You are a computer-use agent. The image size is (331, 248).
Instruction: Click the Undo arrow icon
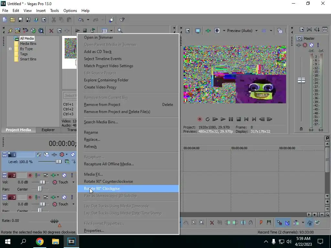point(81,20)
